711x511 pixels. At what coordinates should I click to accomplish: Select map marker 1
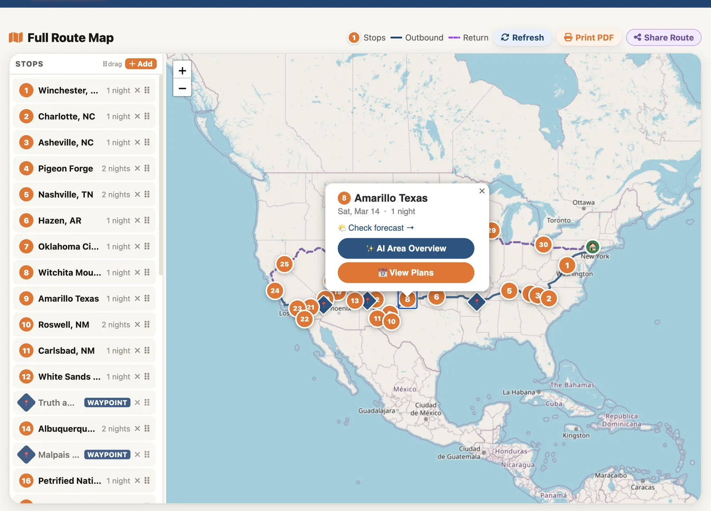[567, 265]
